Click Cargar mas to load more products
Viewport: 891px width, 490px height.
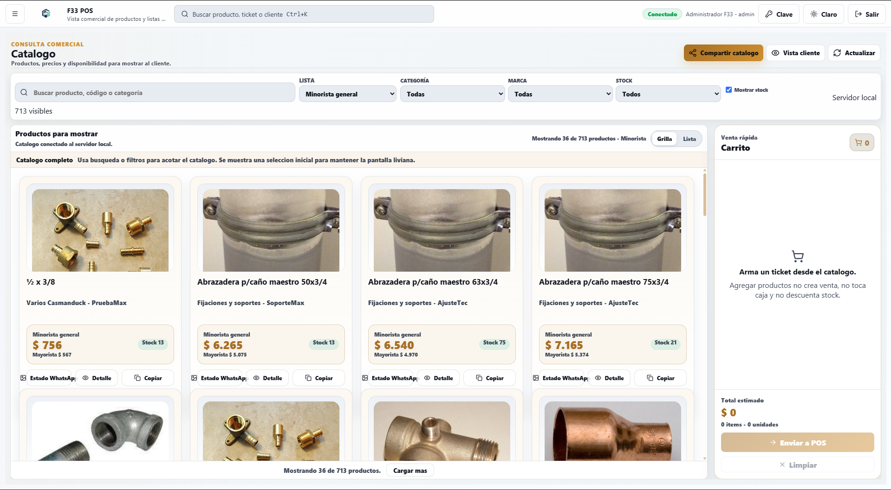(410, 471)
